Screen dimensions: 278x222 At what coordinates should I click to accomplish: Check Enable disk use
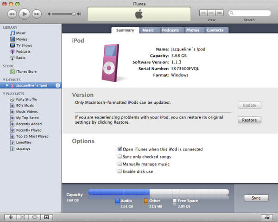coord(120,171)
